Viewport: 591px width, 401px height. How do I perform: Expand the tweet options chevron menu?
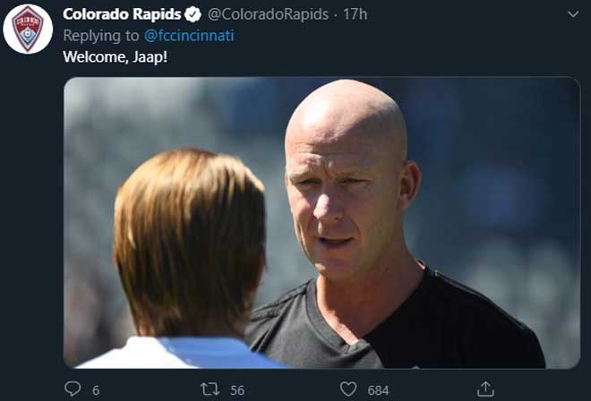[x=573, y=14]
